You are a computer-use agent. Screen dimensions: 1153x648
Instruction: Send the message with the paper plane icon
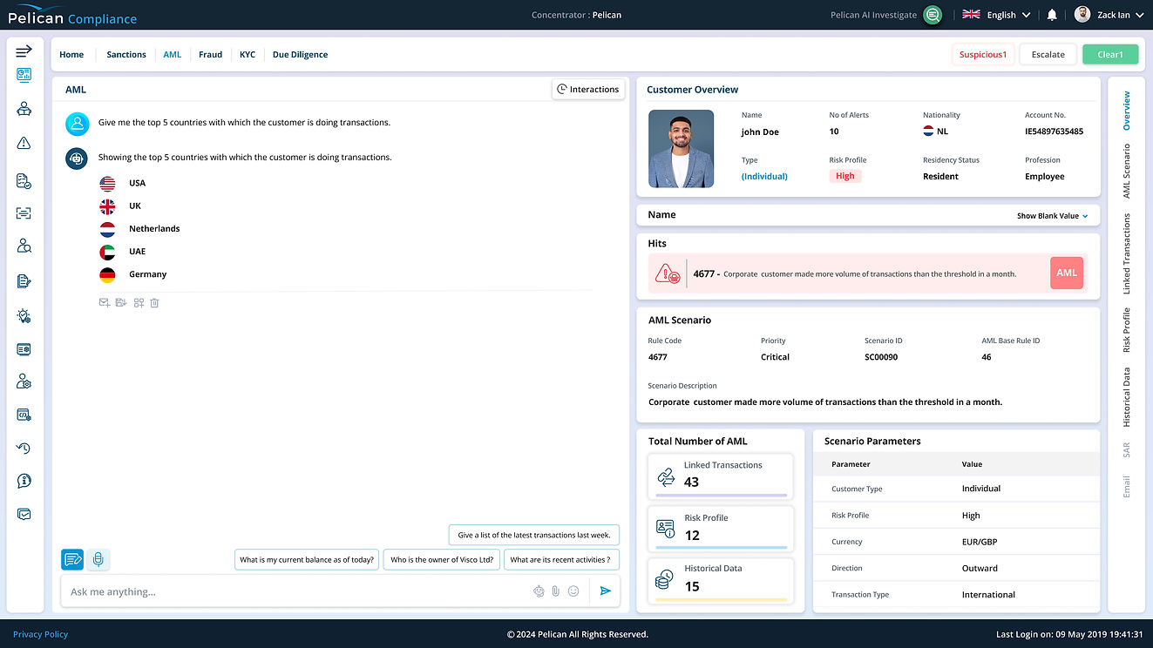coord(606,591)
